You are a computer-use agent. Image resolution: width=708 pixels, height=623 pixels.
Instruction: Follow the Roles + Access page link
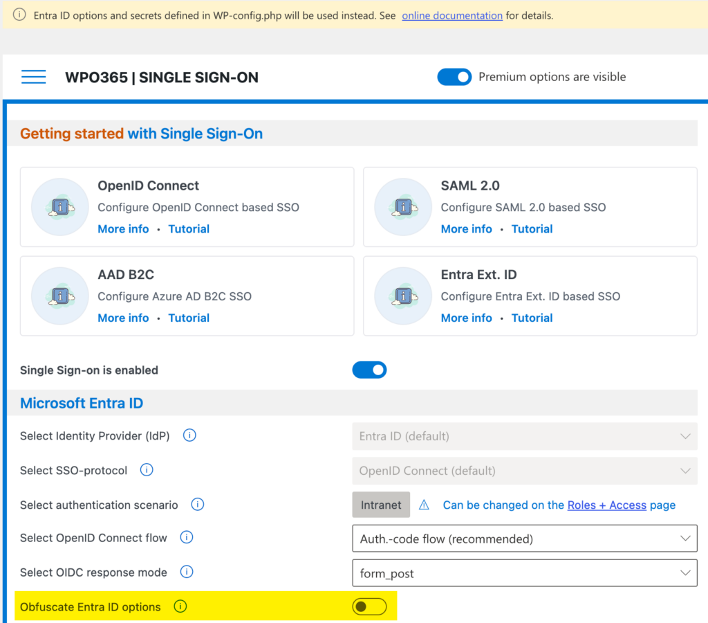(x=607, y=505)
